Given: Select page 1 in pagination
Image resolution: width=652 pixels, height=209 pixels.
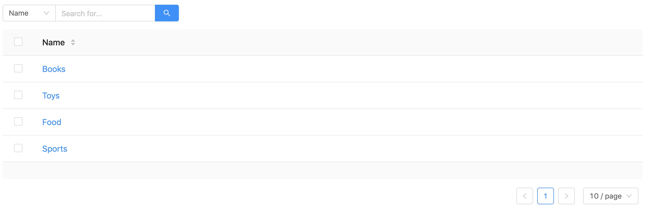Looking at the screenshot, I should tap(545, 196).
